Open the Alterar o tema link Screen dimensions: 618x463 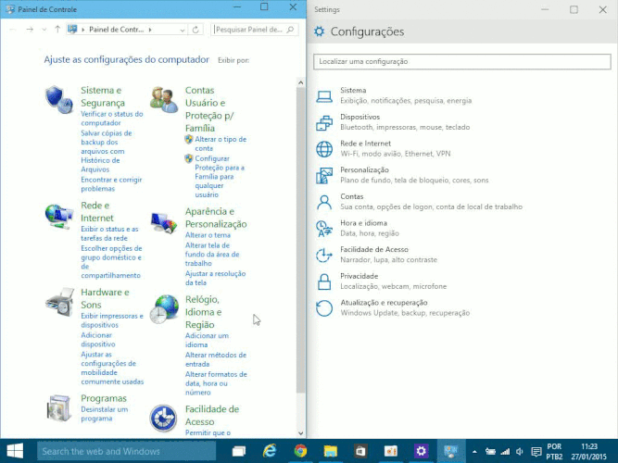coord(208,235)
